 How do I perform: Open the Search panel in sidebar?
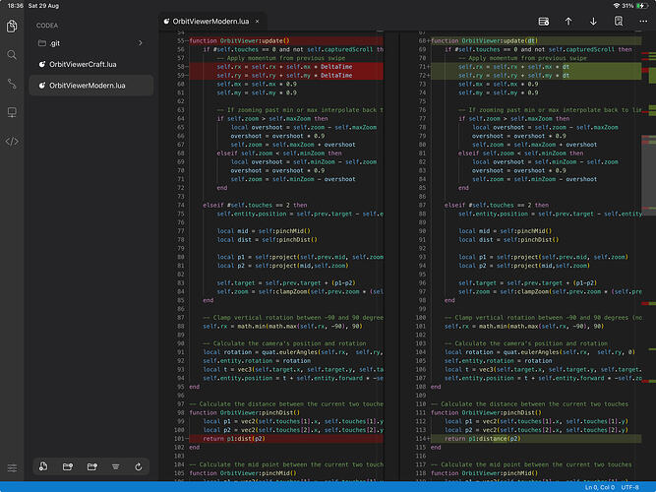click(12, 55)
